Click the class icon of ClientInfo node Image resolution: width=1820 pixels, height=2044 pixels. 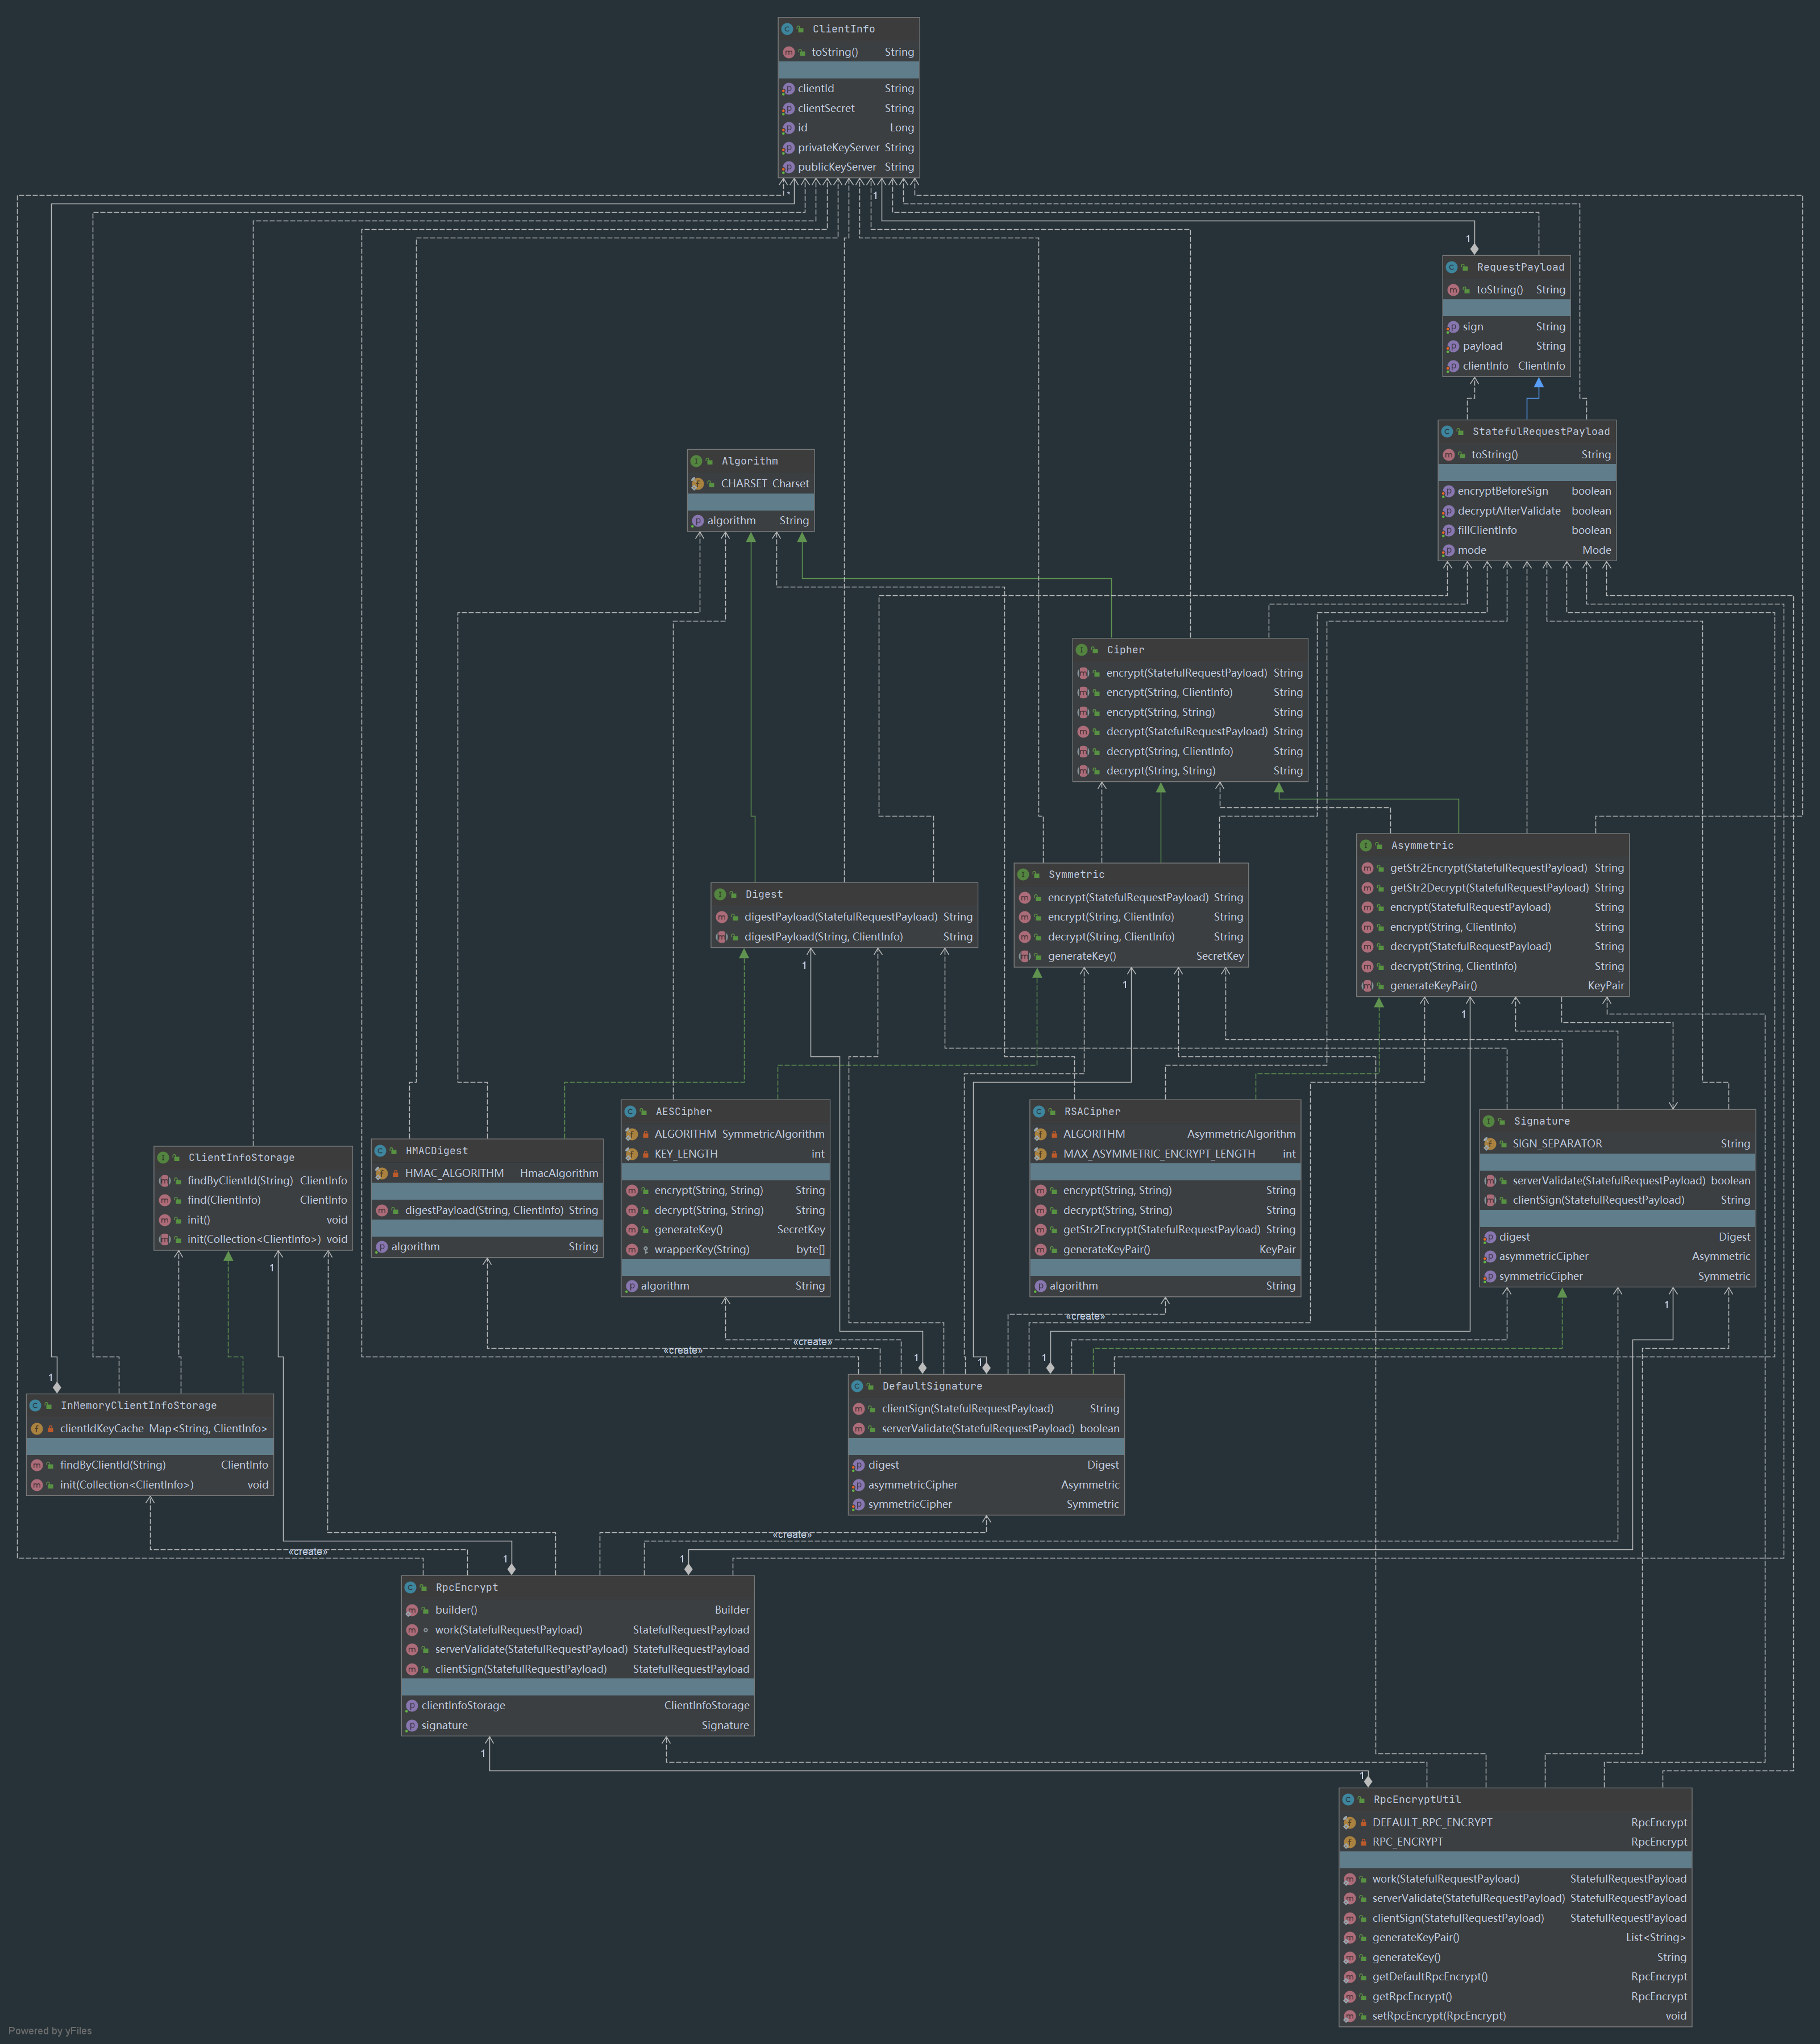point(787,29)
